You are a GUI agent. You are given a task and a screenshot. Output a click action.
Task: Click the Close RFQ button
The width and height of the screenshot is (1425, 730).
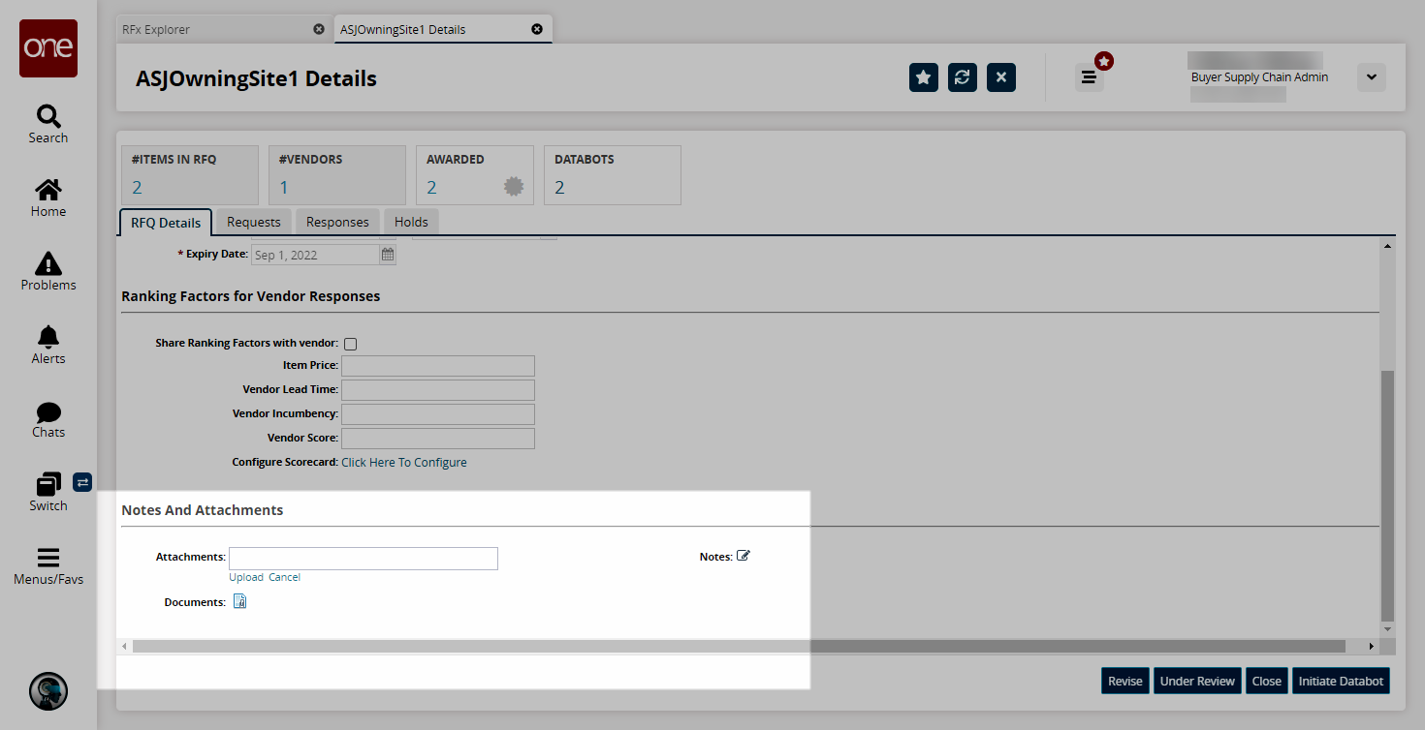1267,681
